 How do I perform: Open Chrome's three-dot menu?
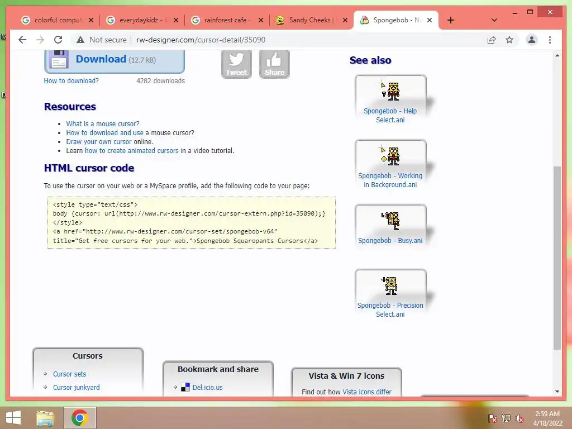point(550,40)
